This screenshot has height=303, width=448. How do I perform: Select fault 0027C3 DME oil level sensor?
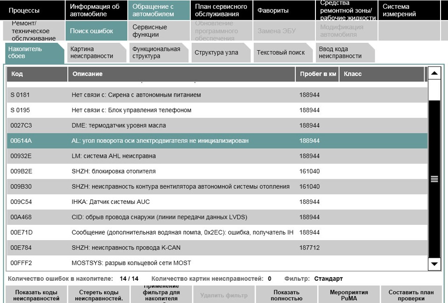[217, 125]
